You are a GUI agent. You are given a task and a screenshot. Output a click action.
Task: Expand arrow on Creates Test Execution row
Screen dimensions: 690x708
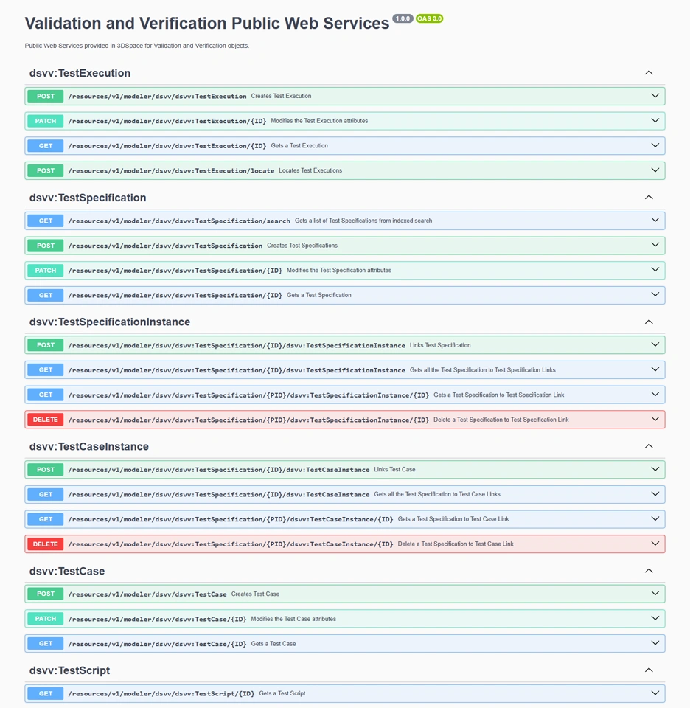[655, 96]
